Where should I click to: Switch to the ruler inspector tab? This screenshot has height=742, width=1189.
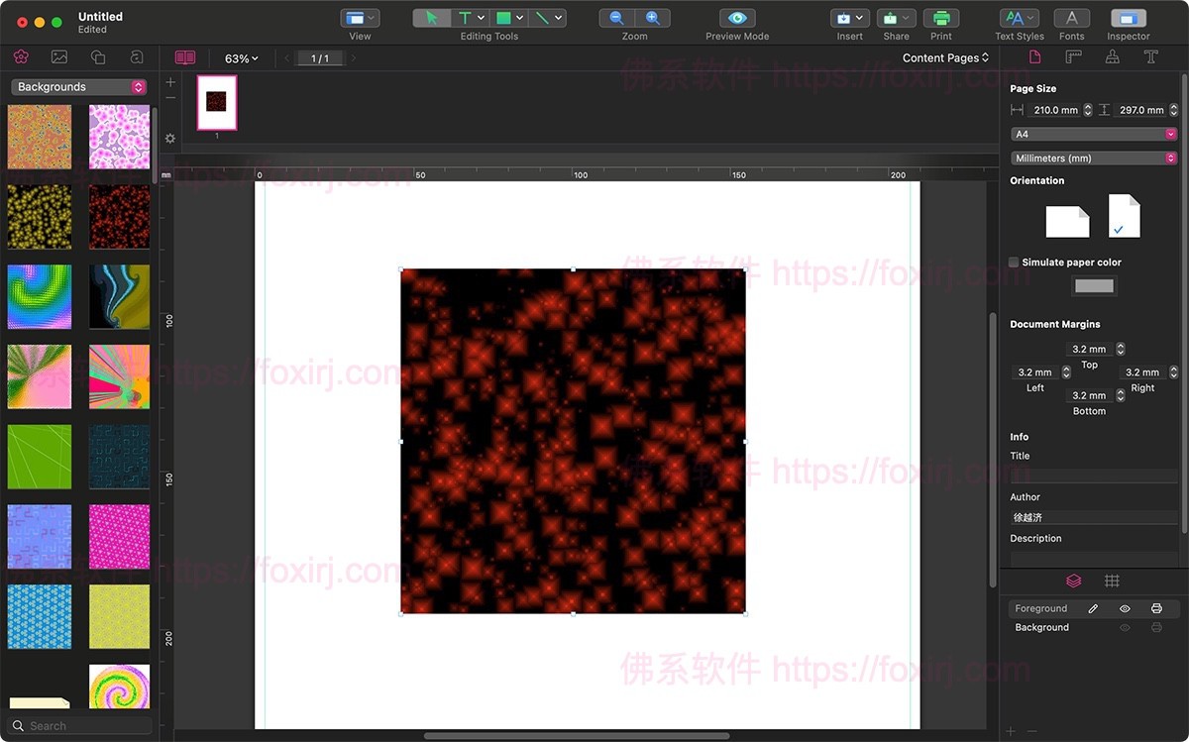pos(1073,57)
